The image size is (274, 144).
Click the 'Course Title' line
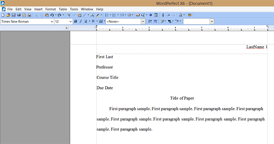[107, 77]
